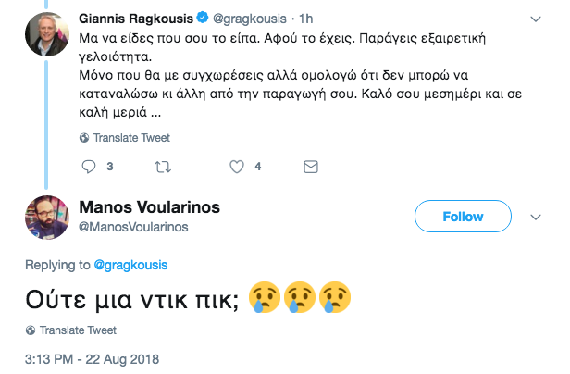This screenshot has width=570, height=374.
Task: Click the last crying emoji in reply
Action: pyautogui.click(x=335, y=297)
